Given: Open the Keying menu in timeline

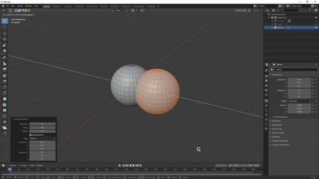Looking at the screenshot, I should (24, 166).
